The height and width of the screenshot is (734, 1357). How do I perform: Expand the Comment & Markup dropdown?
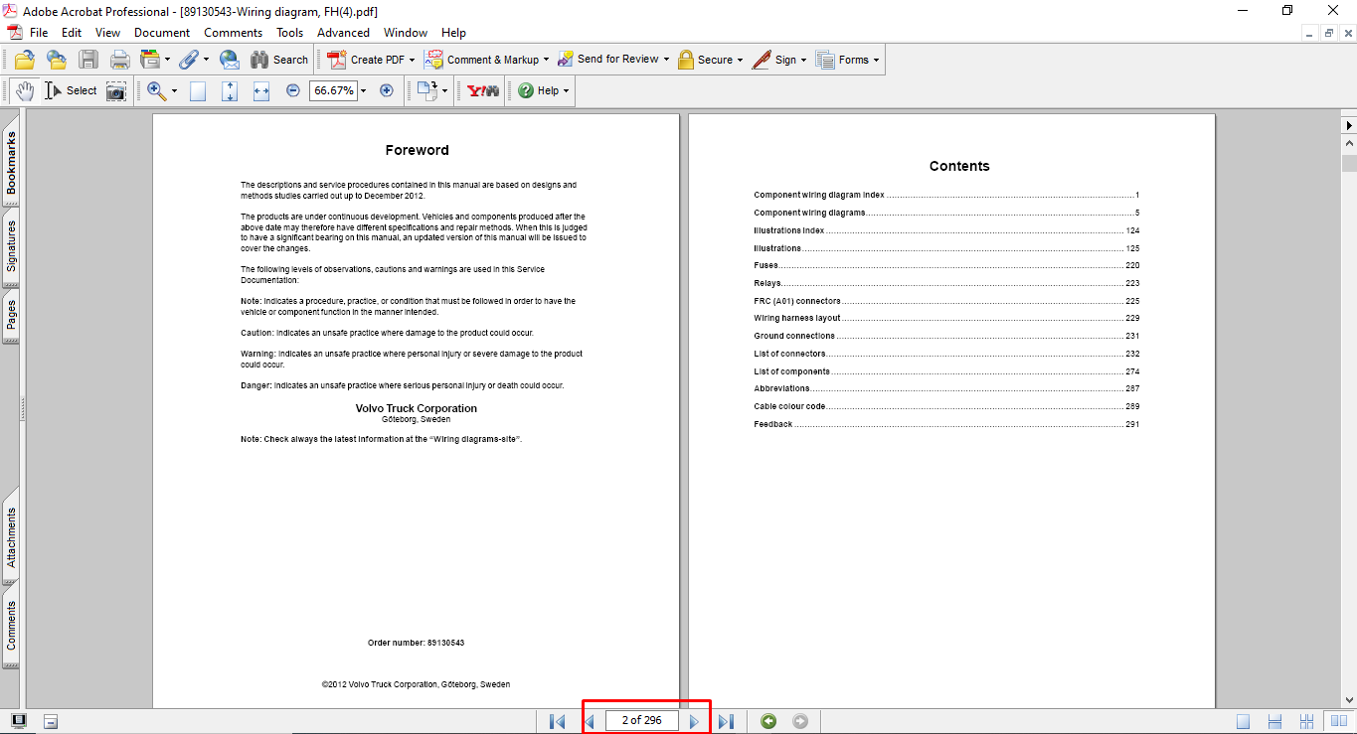pyautogui.click(x=546, y=60)
